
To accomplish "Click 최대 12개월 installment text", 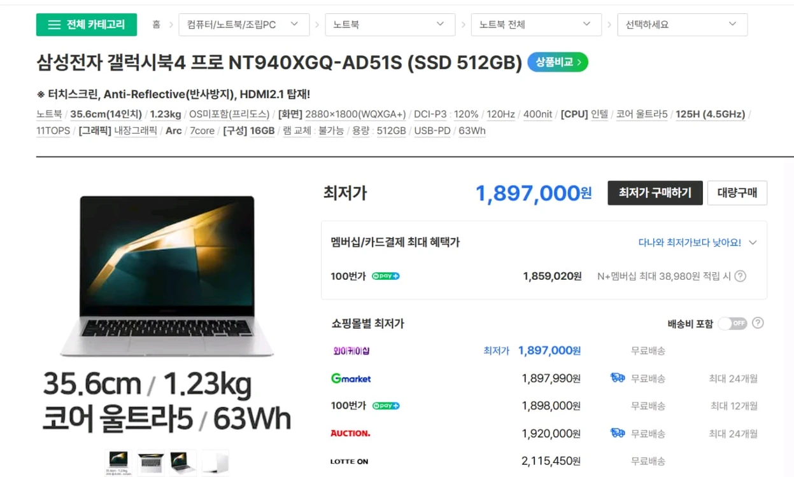I will [734, 406].
